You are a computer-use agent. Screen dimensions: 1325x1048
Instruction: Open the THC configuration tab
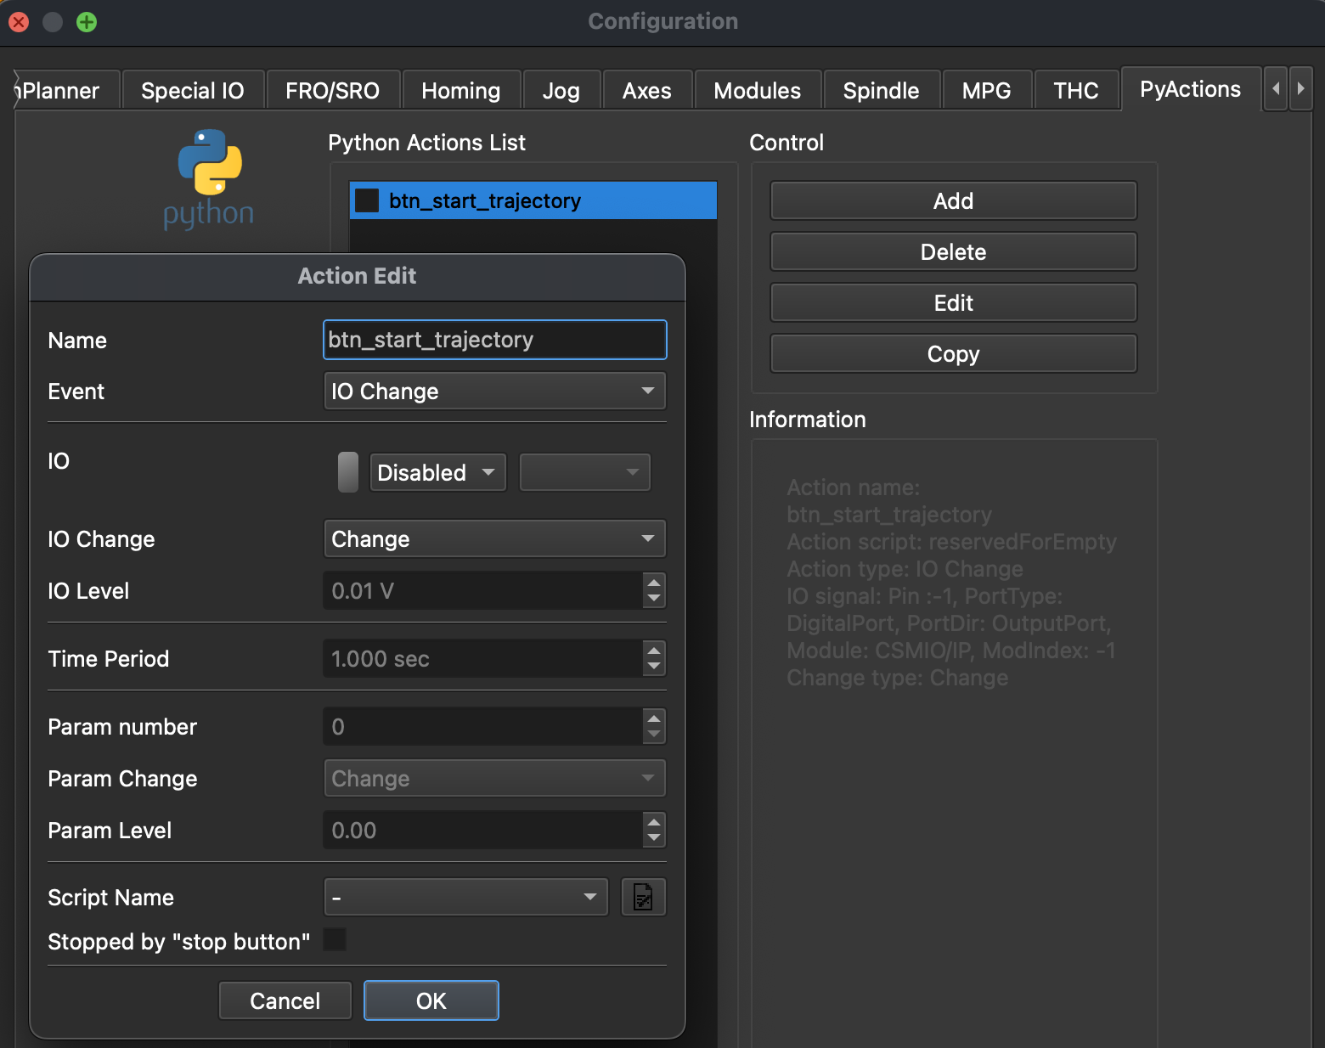tap(1076, 89)
